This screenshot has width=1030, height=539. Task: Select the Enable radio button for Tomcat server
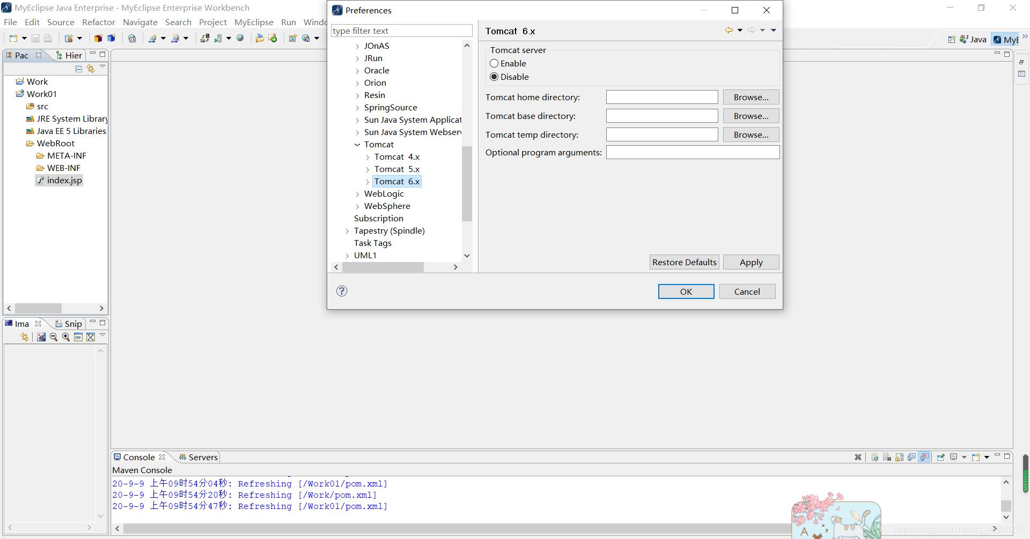[x=494, y=63]
